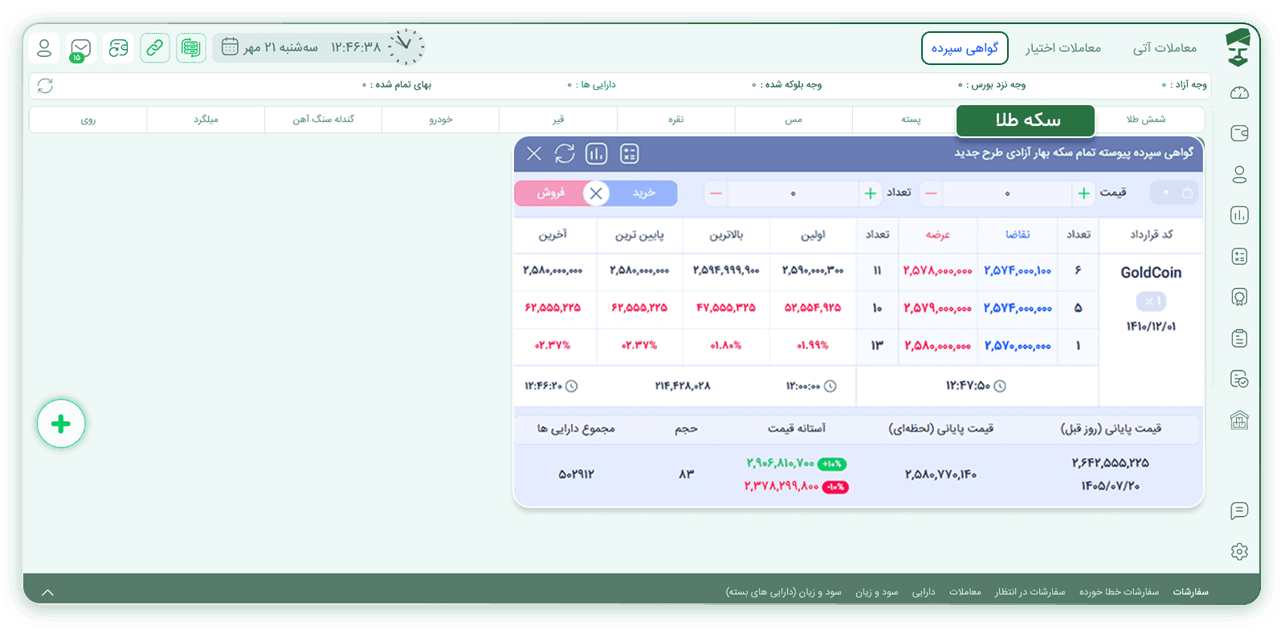Open the bar chart icon in right sidebar
This screenshot has height=641, width=1285.
point(1239,215)
